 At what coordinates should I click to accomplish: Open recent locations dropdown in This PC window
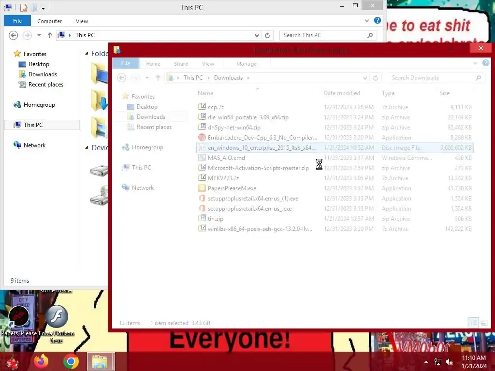(x=39, y=35)
